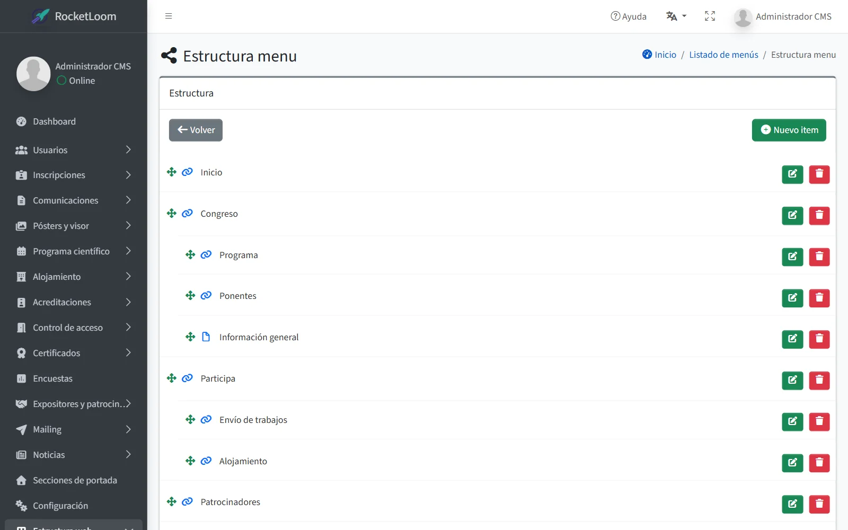Delete the Alojamiento submenu item
848x530 pixels.
tap(819, 463)
